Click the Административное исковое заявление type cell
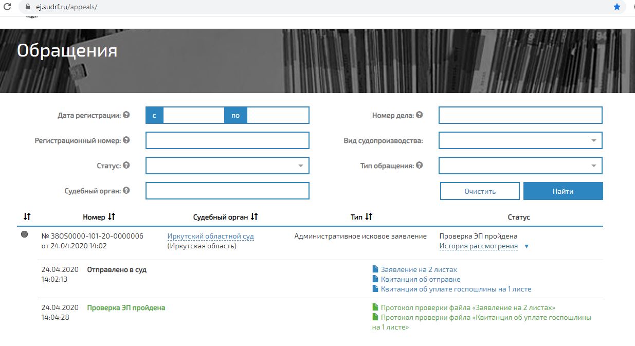The height and width of the screenshot is (346, 635). pyautogui.click(x=360, y=236)
